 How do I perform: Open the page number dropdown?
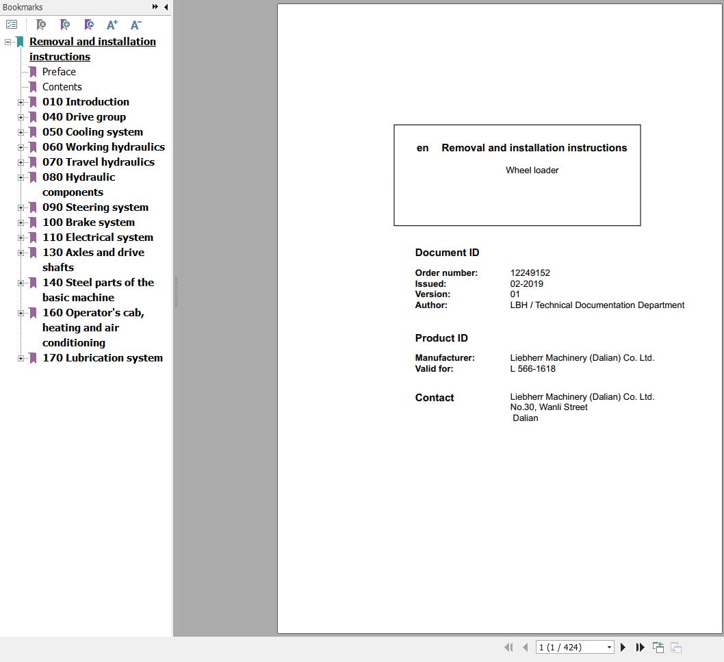[x=609, y=647]
